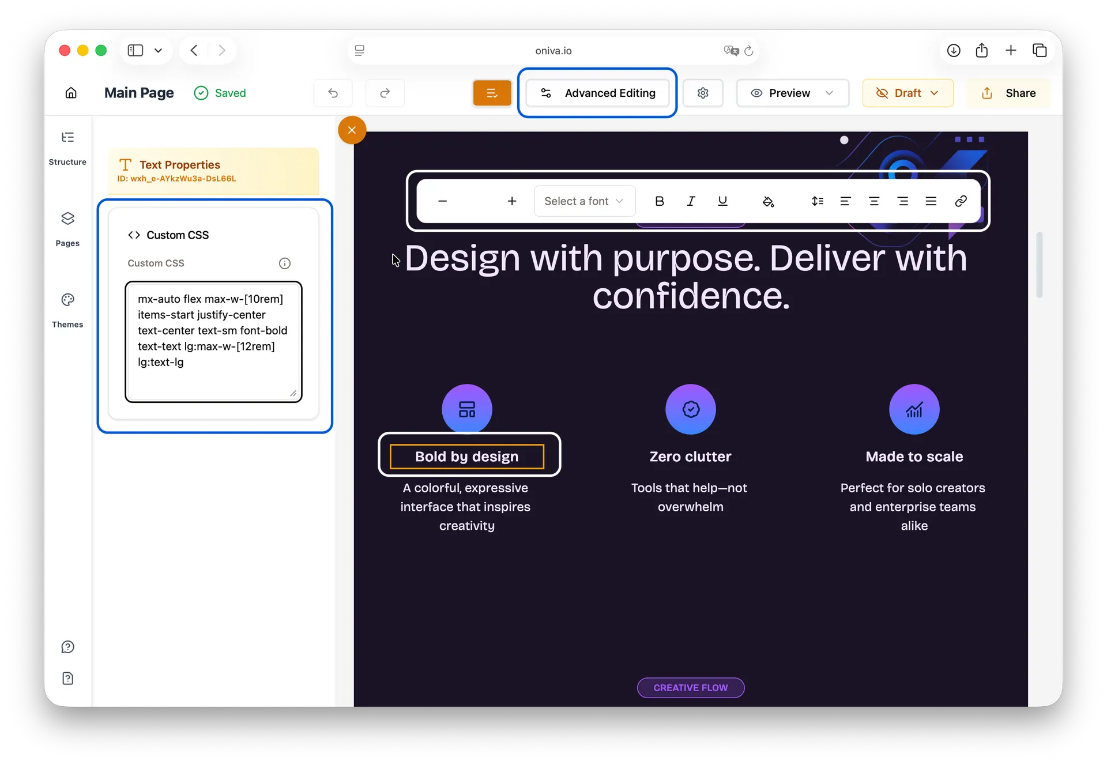Toggle right text alignment
1107x765 pixels.
coord(903,201)
